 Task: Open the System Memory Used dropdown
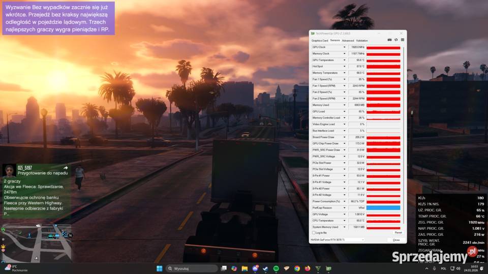pyautogui.click(x=344, y=227)
